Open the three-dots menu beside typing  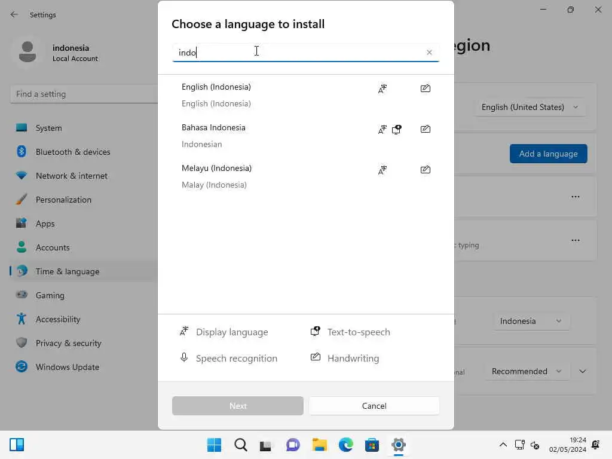(x=576, y=240)
